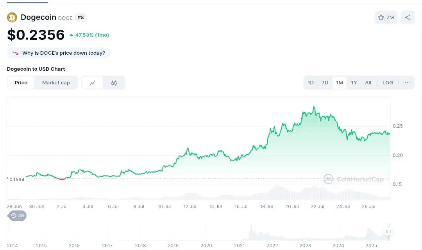Toggle the LOG scale option
422x250 pixels.
388,83
